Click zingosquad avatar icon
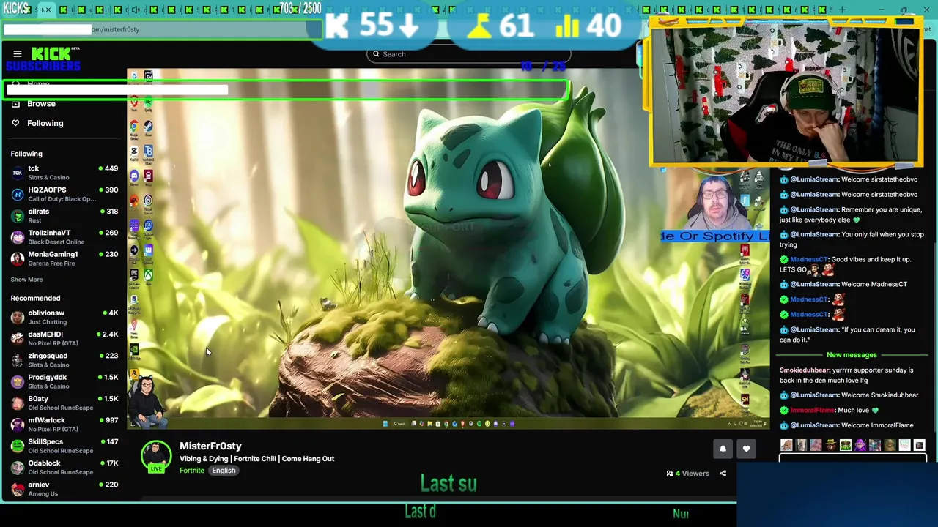Image resolution: width=938 pixels, height=527 pixels. pyautogui.click(x=18, y=360)
